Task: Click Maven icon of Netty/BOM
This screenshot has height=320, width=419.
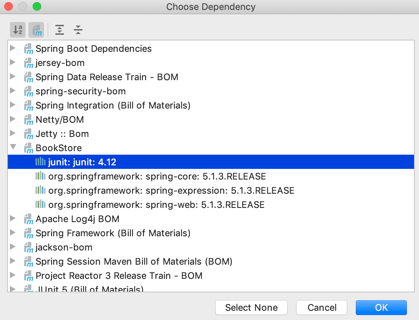Action: (28, 120)
